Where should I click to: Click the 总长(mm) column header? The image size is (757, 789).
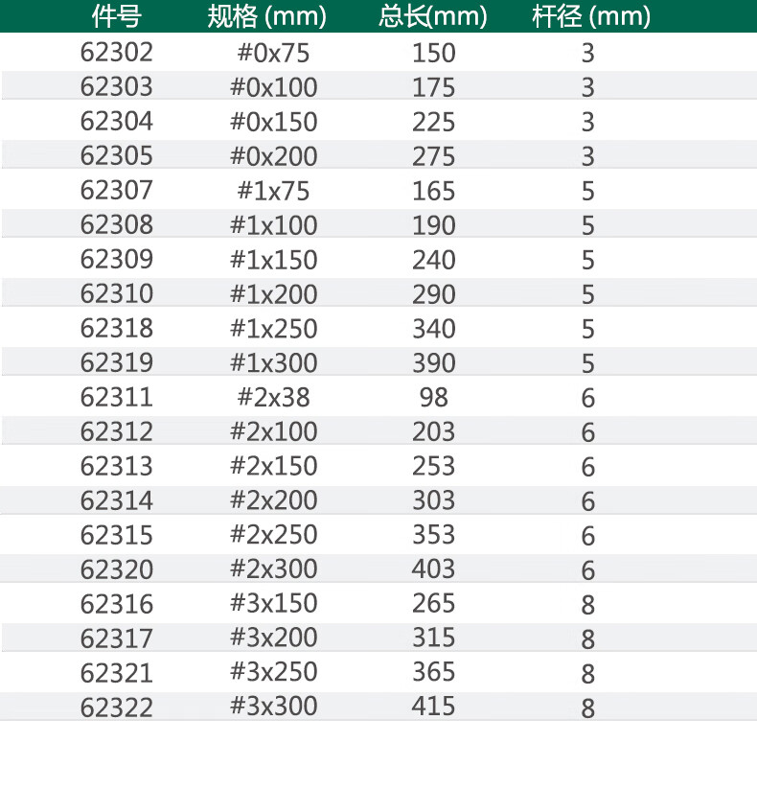433,16
